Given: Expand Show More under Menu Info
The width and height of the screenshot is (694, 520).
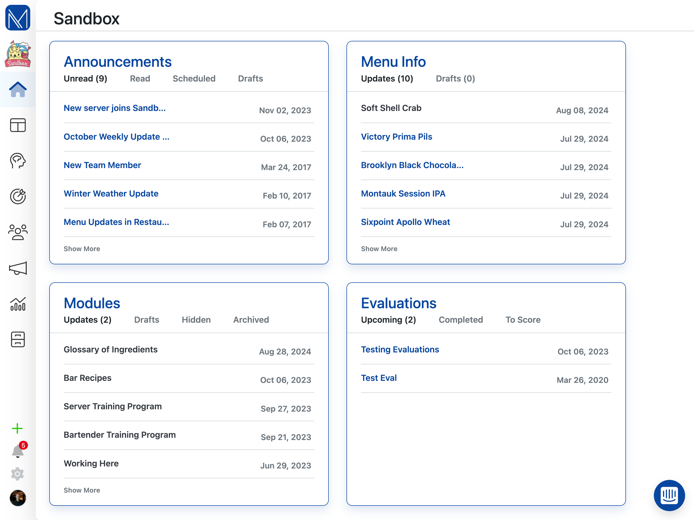Looking at the screenshot, I should pos(379,249).
